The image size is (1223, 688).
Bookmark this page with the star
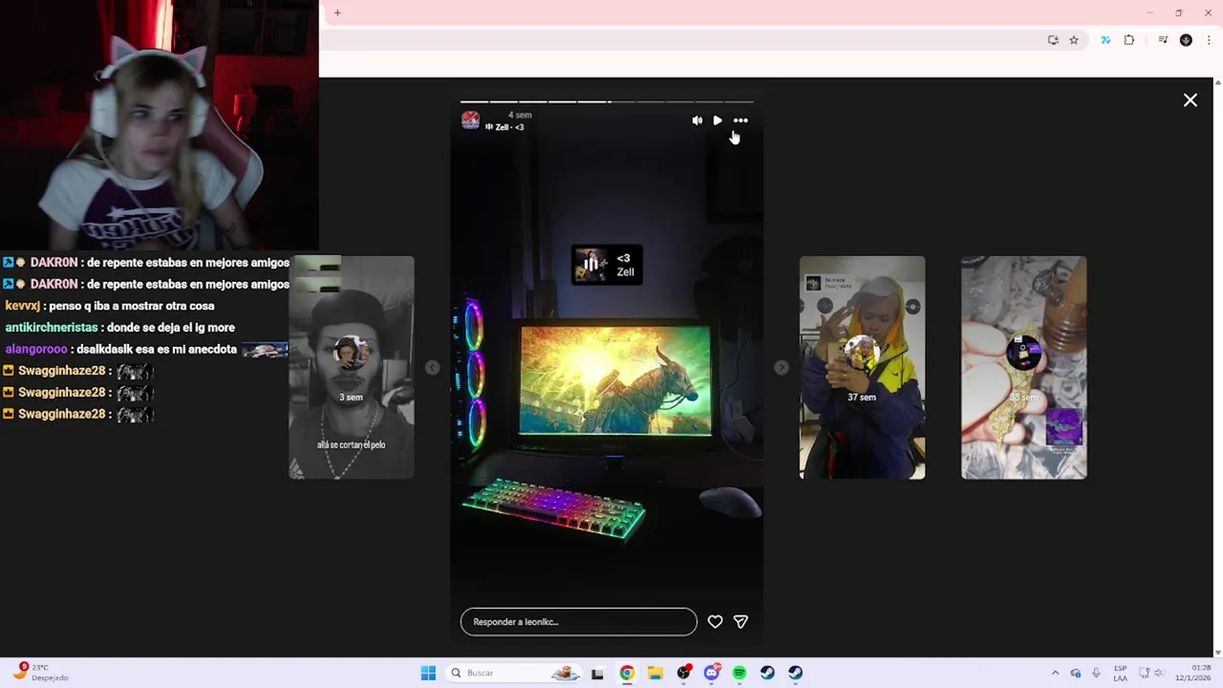point(1074,40)
